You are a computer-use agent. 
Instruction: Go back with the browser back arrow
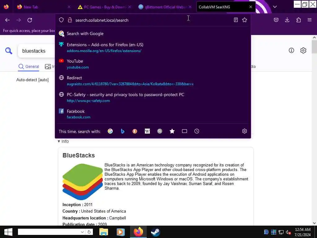pyautogui.click(x=7, y=20)
